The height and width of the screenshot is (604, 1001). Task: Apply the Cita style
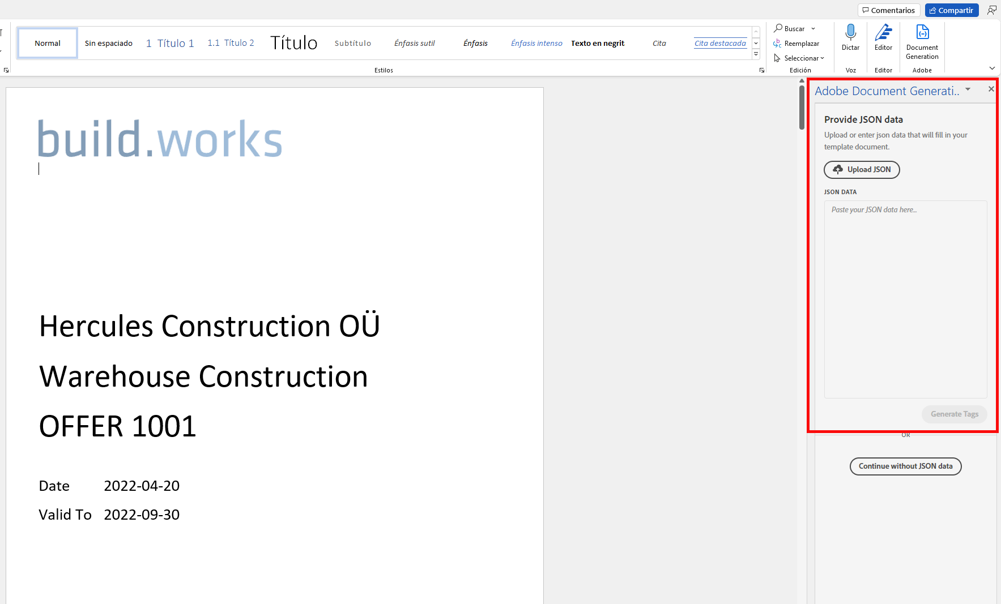point(659,43)
